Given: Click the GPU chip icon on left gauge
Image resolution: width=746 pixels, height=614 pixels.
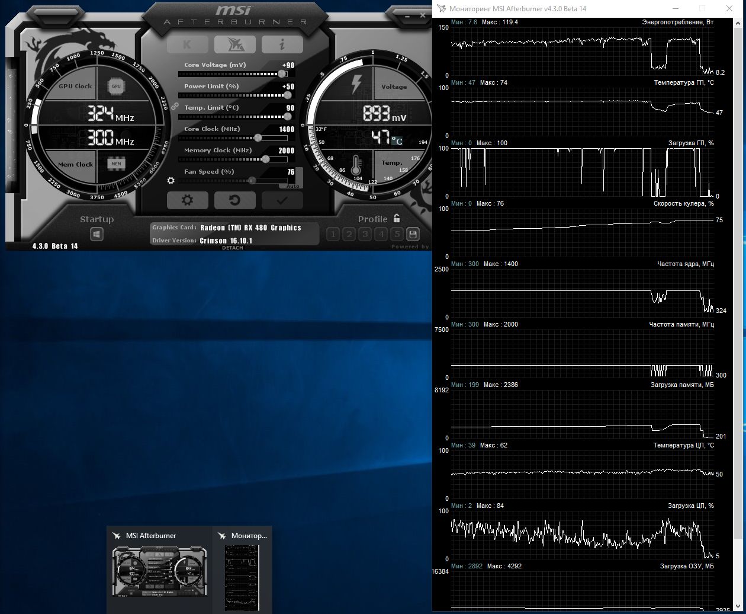Looking at the screenshot, I should (116, 87).
